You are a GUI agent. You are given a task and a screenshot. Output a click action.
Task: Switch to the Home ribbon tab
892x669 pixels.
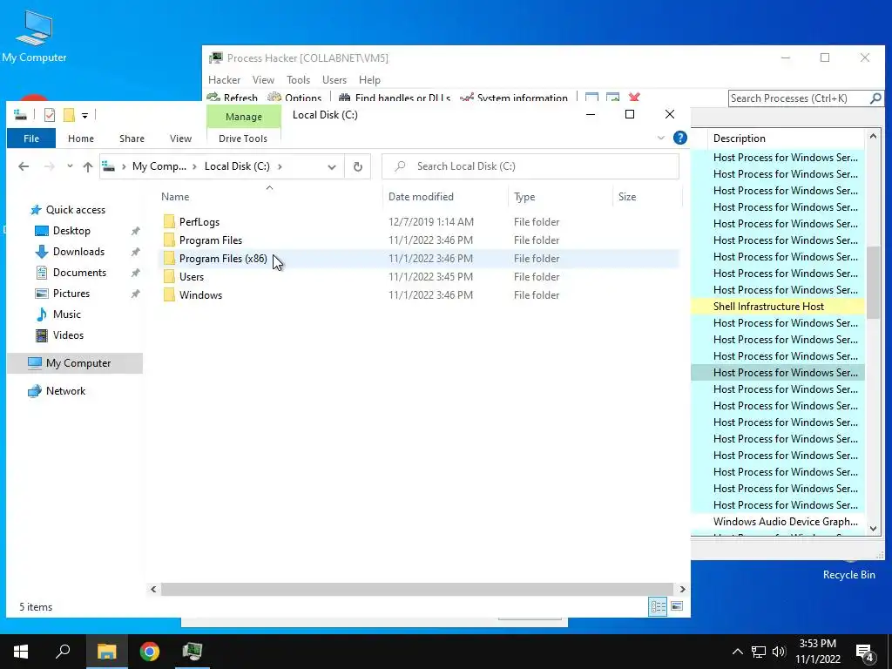[x=81, y=139]
